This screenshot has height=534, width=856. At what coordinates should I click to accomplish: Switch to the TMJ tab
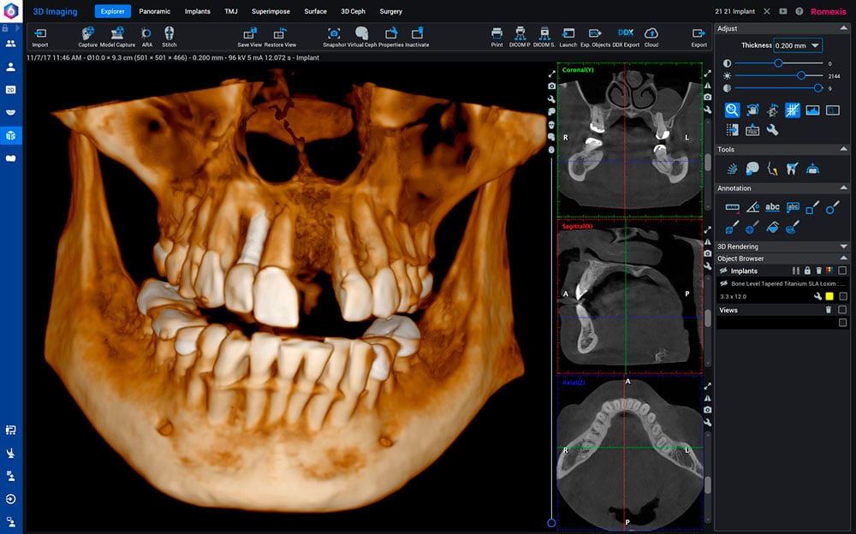pos(231,11)
